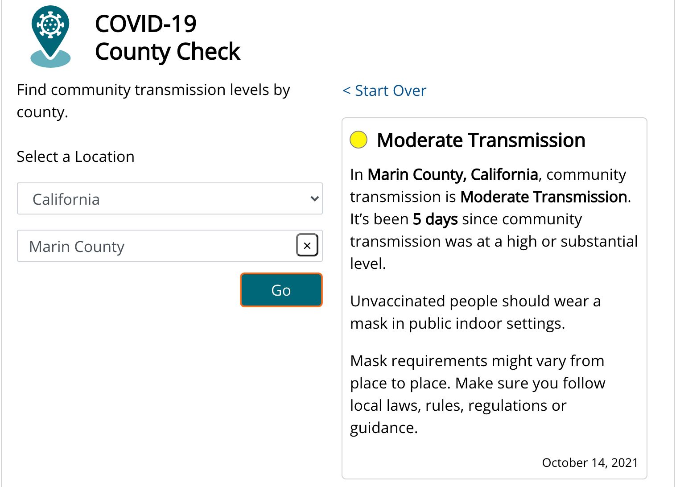
Task: Click the yellow Moderate Transmission indicator circle
Action: click(359, 140)
